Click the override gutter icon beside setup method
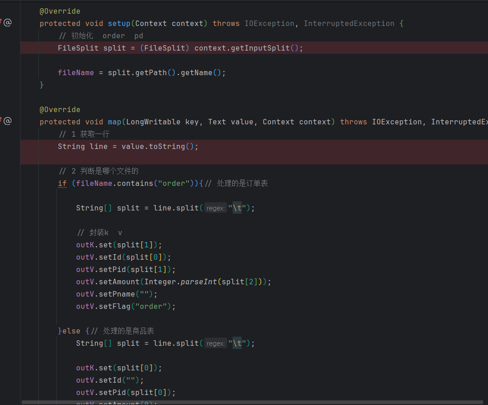The image size is (488, 405). click(7, 22)
